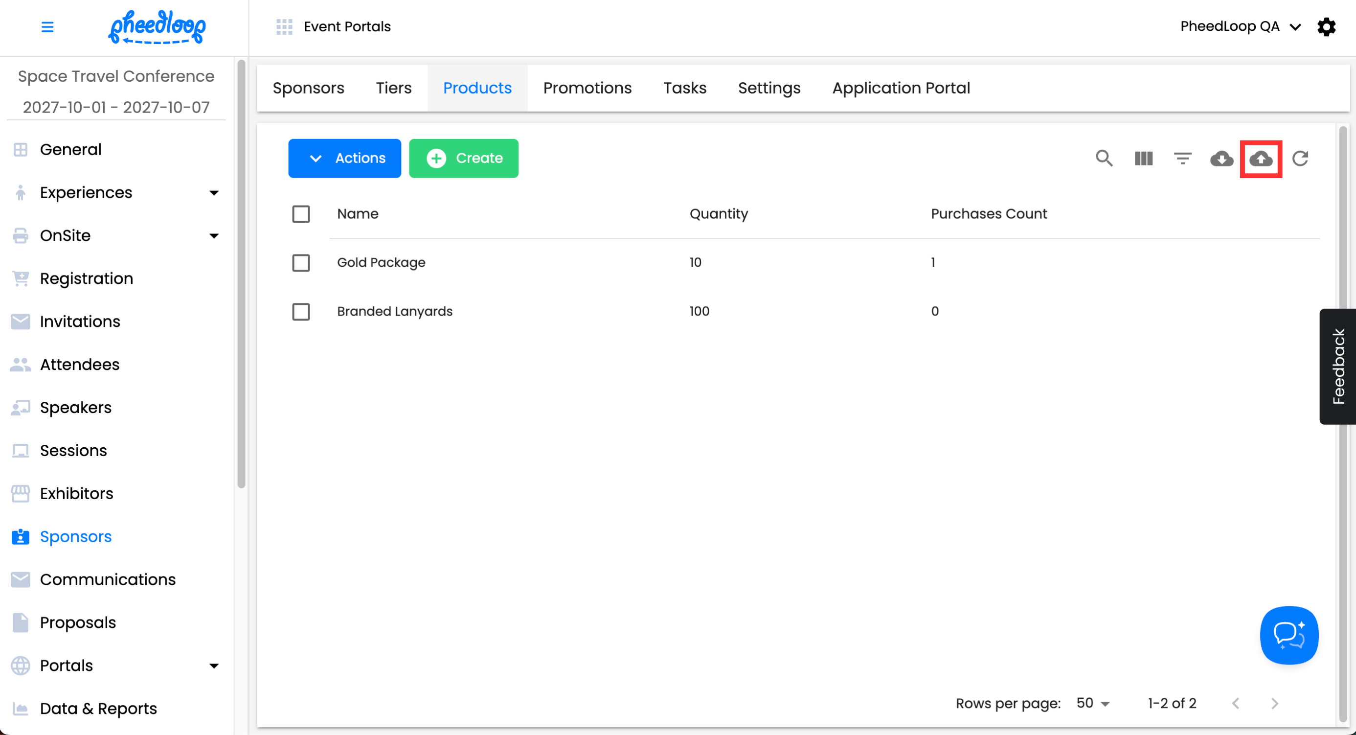Click the cloud upload import icon
The image size is (1356, 735).
1261,159
